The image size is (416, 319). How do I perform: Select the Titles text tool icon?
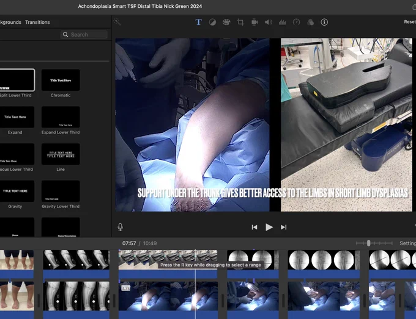coord(198,22)
